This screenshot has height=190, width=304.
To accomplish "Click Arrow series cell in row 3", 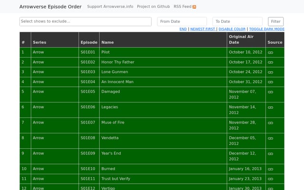I will 55,72.
